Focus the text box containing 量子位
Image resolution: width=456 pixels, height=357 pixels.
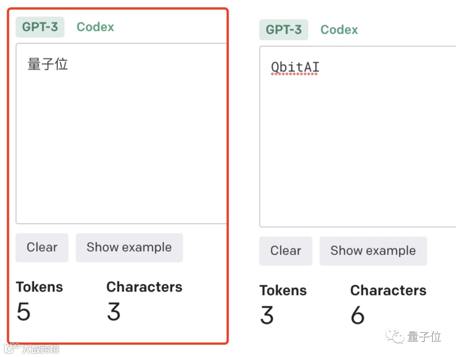click(x=122, y=140)
